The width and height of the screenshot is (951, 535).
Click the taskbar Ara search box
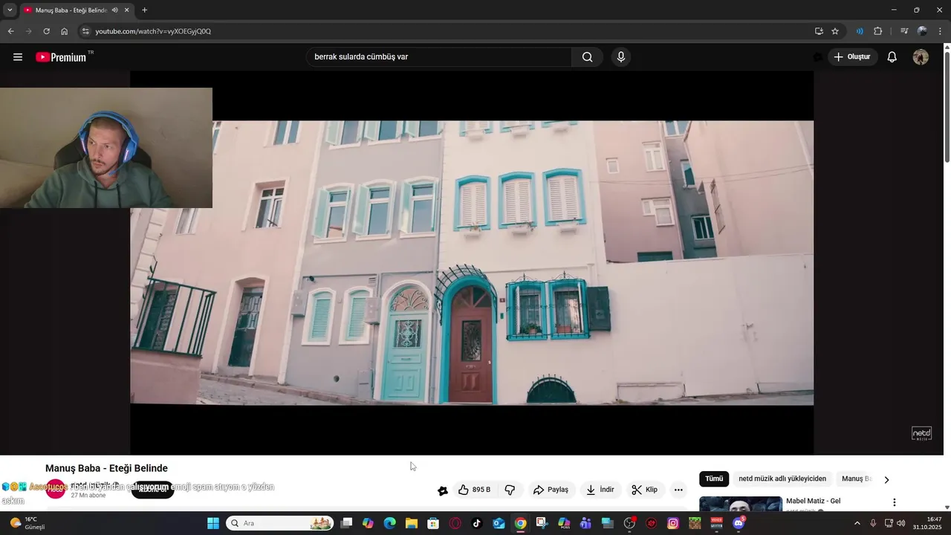pos(279,523)
